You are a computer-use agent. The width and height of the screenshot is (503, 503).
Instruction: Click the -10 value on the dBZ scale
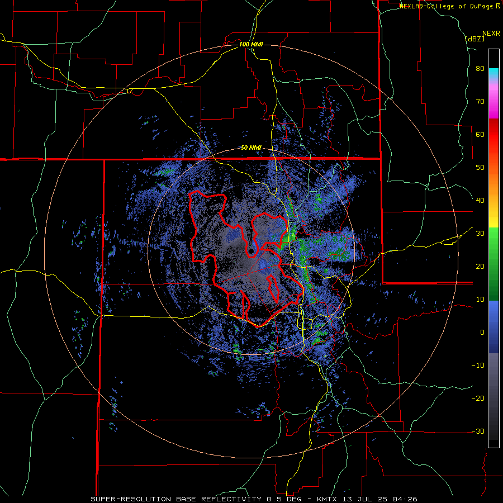click(478, 366)
